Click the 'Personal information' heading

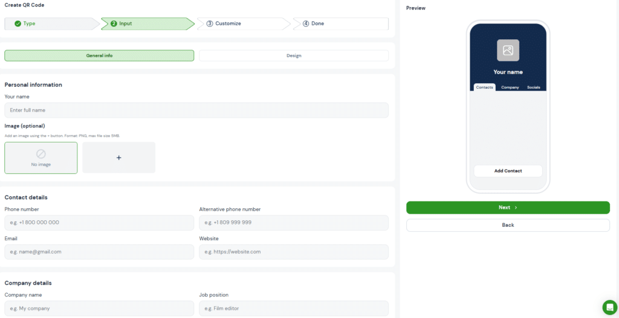[33, 84]
